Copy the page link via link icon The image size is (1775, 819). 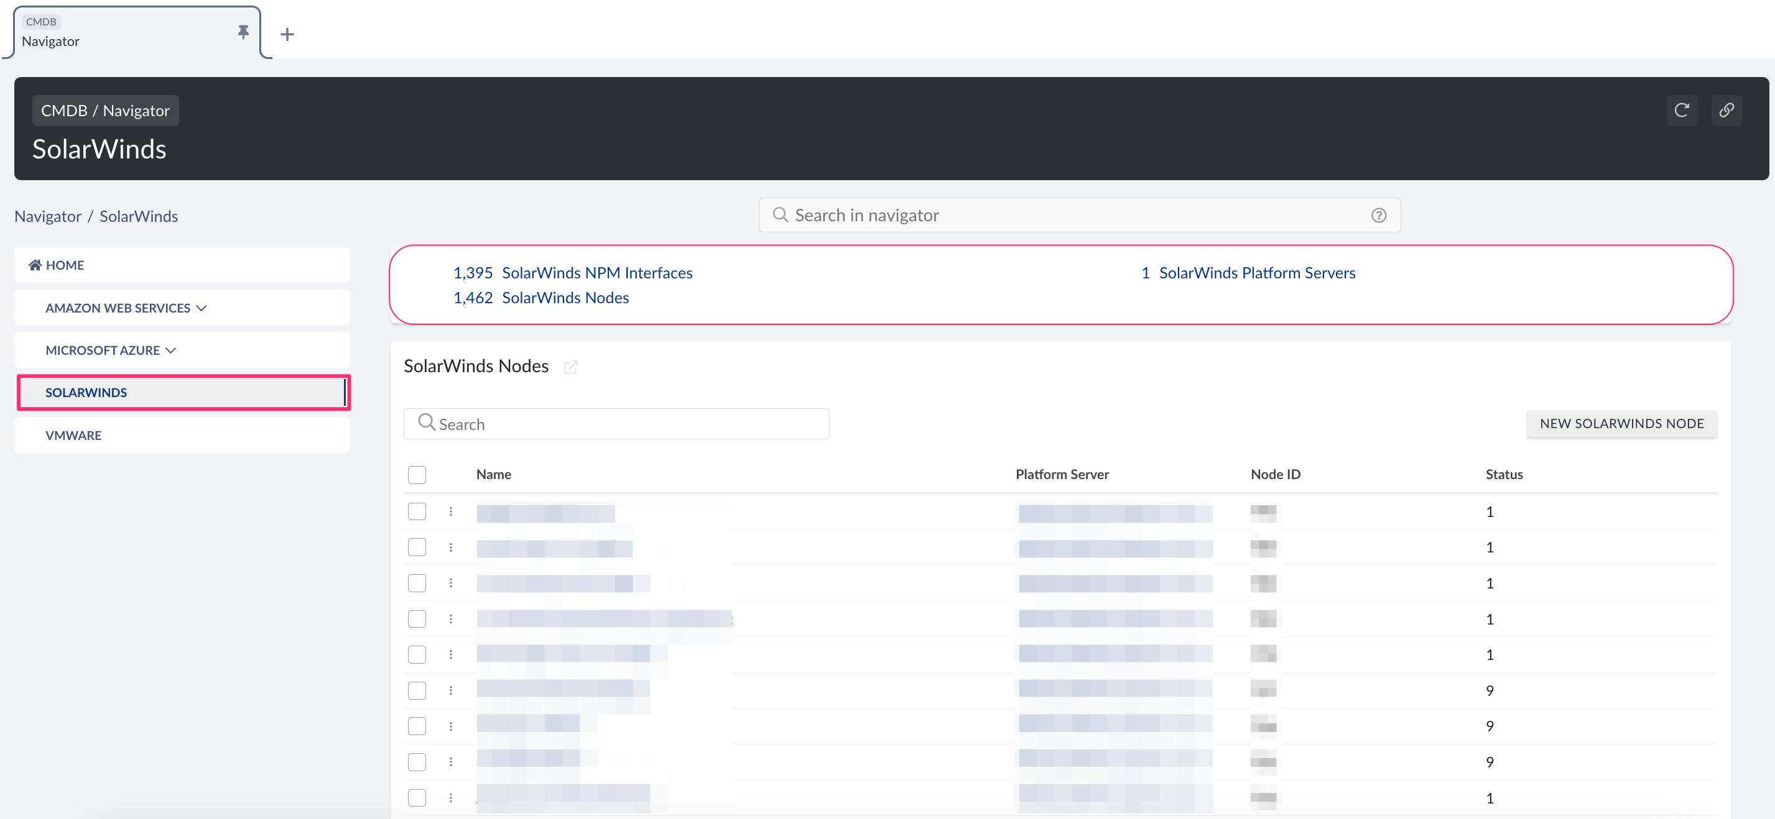1728,110
